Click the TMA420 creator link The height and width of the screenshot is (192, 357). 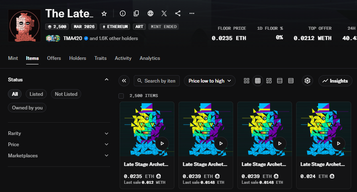pos(72,38)
